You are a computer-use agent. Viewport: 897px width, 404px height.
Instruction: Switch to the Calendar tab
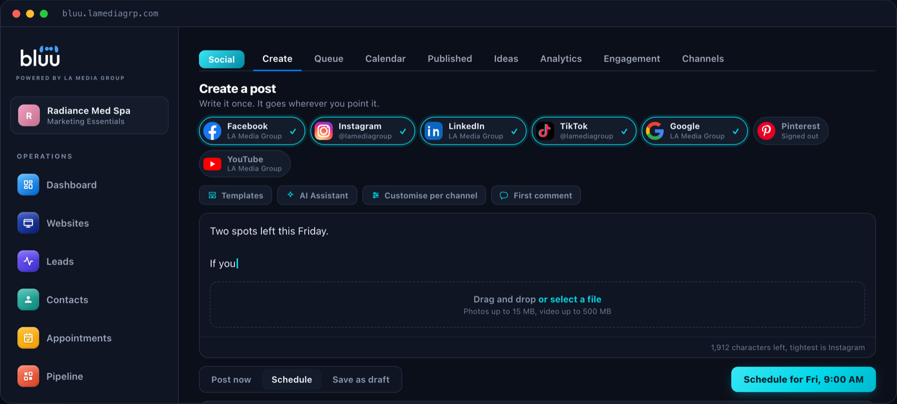385,59
